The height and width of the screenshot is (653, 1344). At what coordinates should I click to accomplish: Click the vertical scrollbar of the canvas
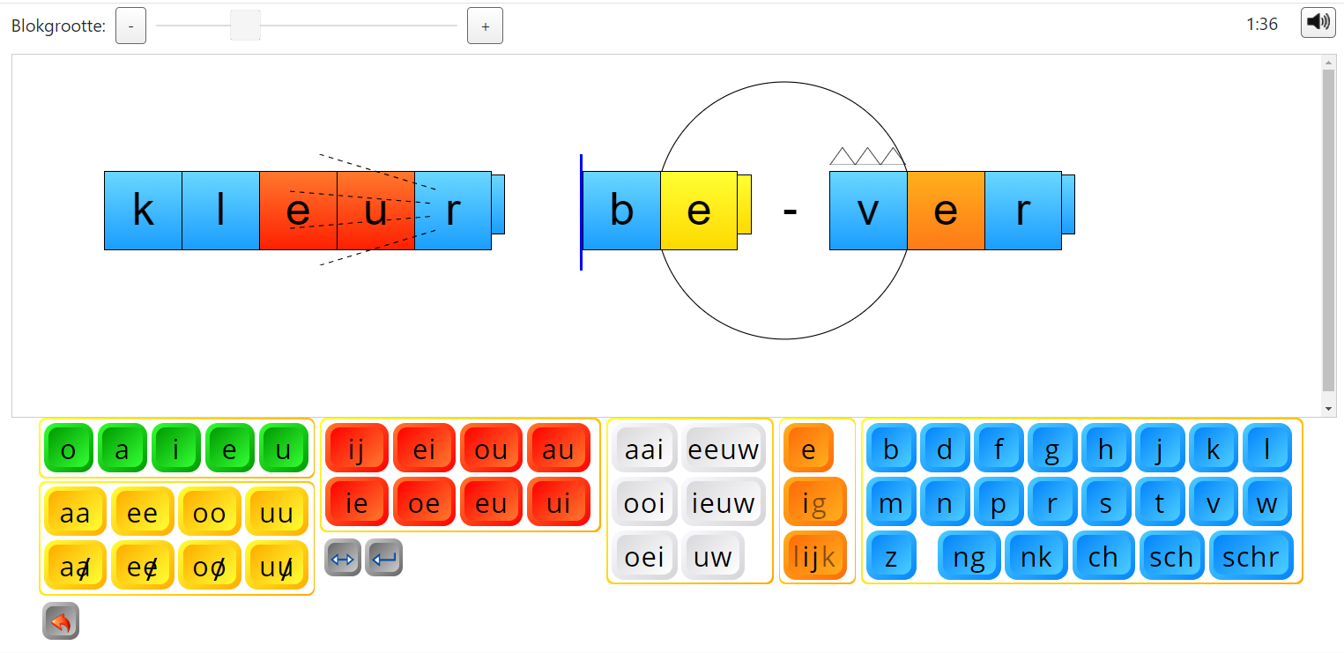(x=1328, y=229)
